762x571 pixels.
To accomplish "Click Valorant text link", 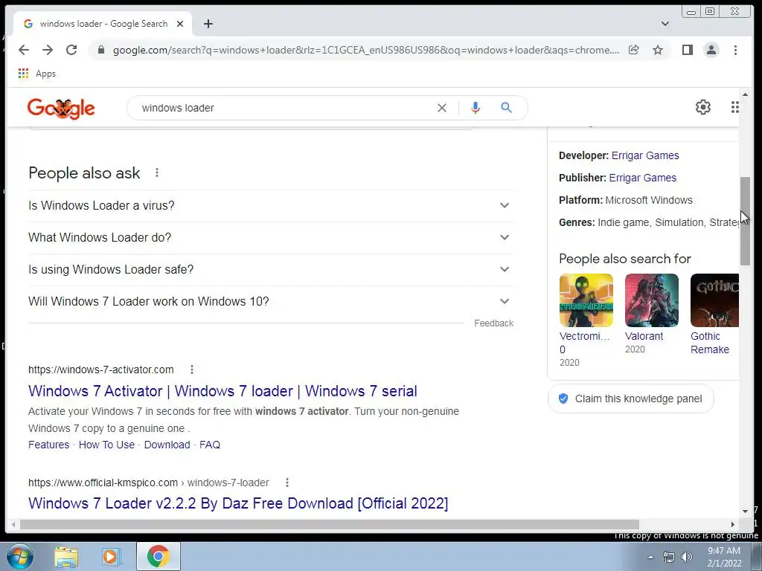I will pos(644,336).
